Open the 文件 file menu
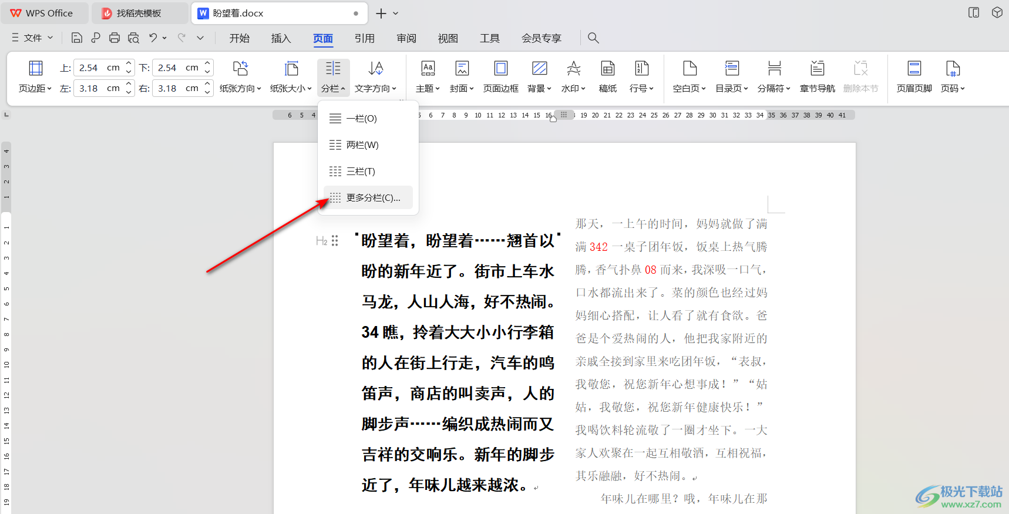This screenshot has height=514, width=1009. [32, 38]
